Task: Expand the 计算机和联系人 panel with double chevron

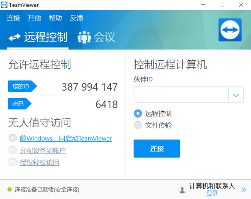Action: tap(244, 190)
